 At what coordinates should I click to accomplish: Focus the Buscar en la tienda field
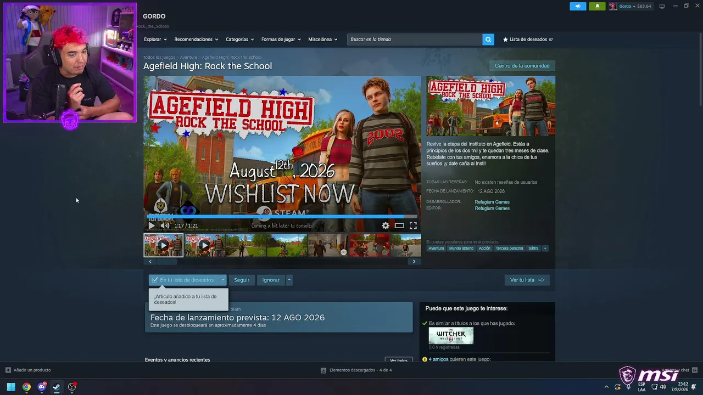click(x=415, y=39)
